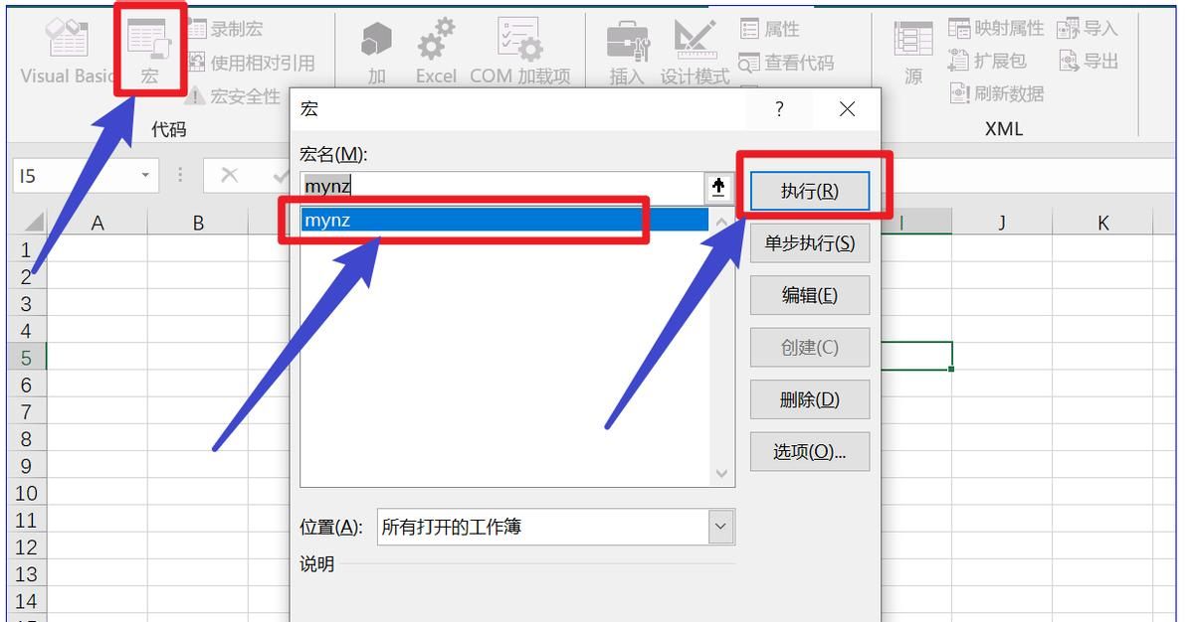Open the XML 源 source pane
Screen dimensions: 1194x622
click(912, 52)
